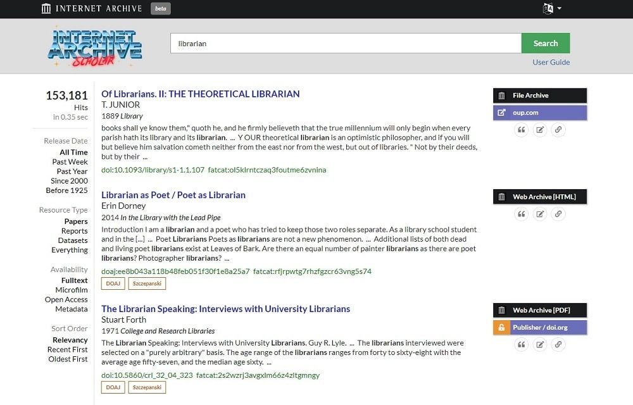This screenshot has height=405, width=633.
Task: Select Papers resource type
Action: 76,221
